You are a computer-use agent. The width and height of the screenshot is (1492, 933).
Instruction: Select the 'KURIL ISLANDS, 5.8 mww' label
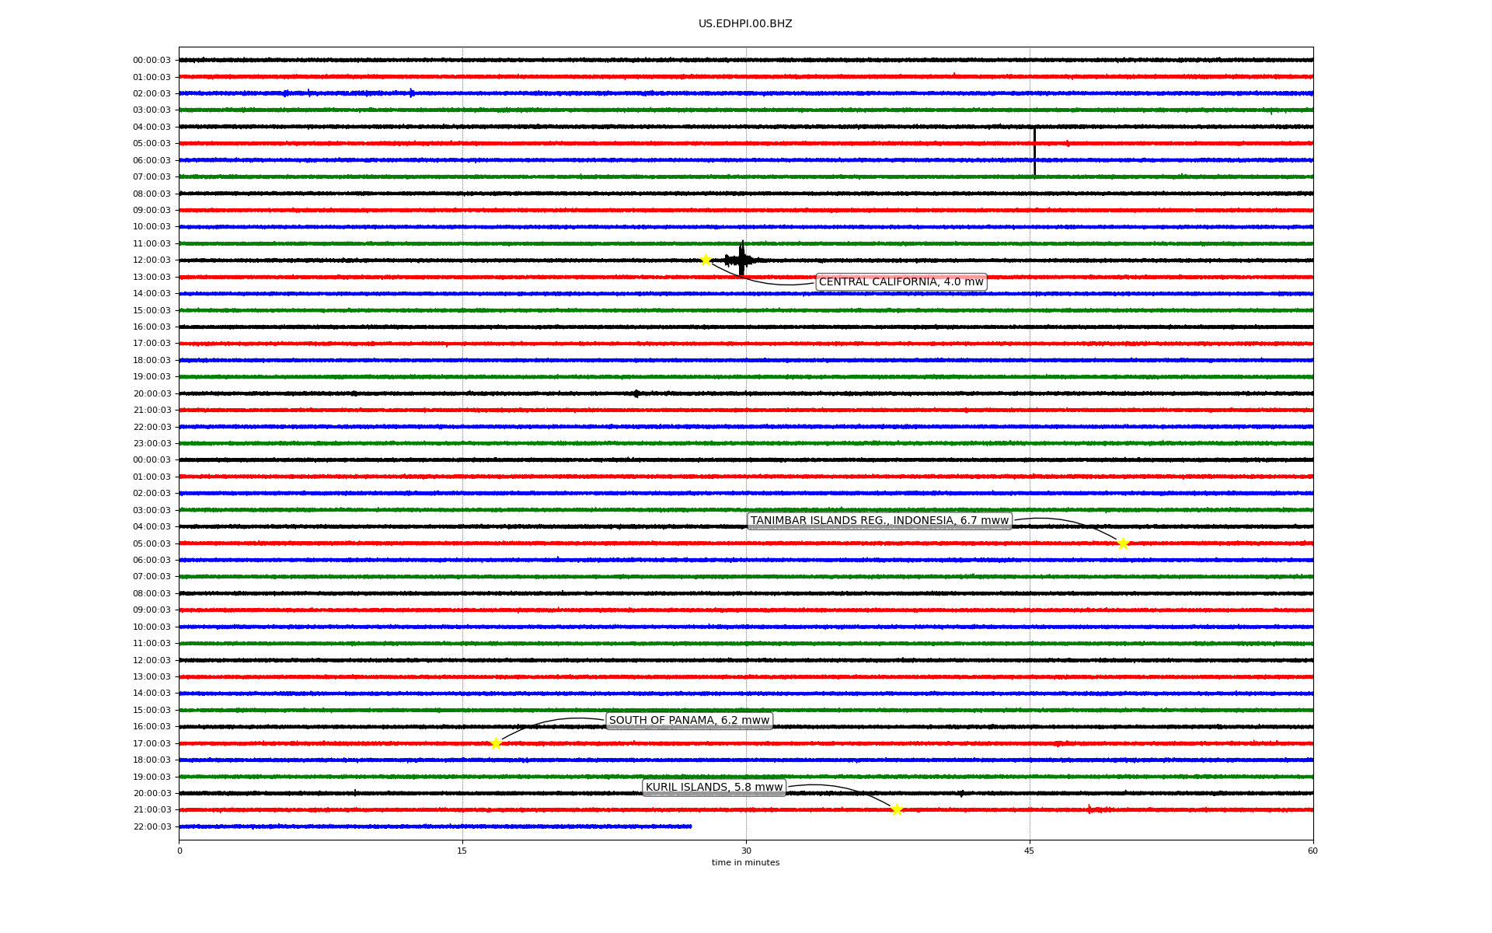[x=714, y=788]
